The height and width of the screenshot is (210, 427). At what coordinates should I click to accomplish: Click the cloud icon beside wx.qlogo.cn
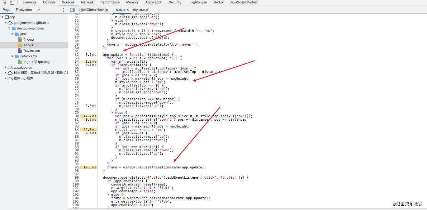click(x=10, y=67)
